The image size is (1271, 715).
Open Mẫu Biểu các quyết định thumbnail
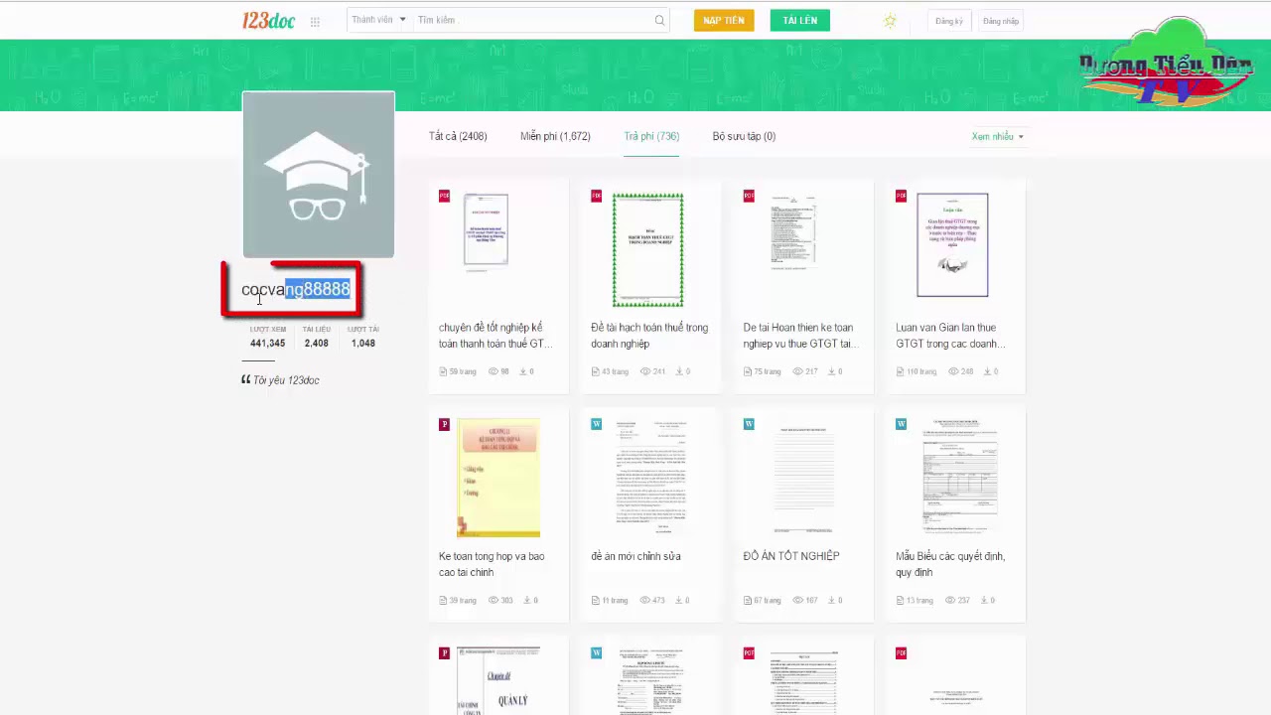958,478
